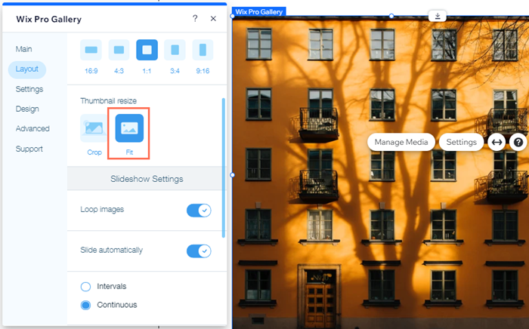This screenshot has height=329, width=529.
Task: Click the Slideshow Settings section header
Action: 147,179
